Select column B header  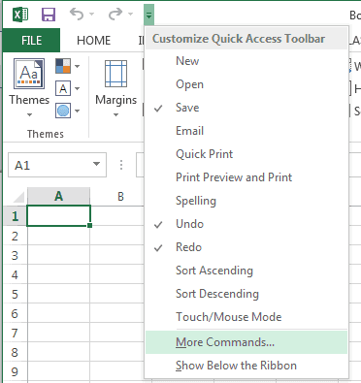click(120, 196)
